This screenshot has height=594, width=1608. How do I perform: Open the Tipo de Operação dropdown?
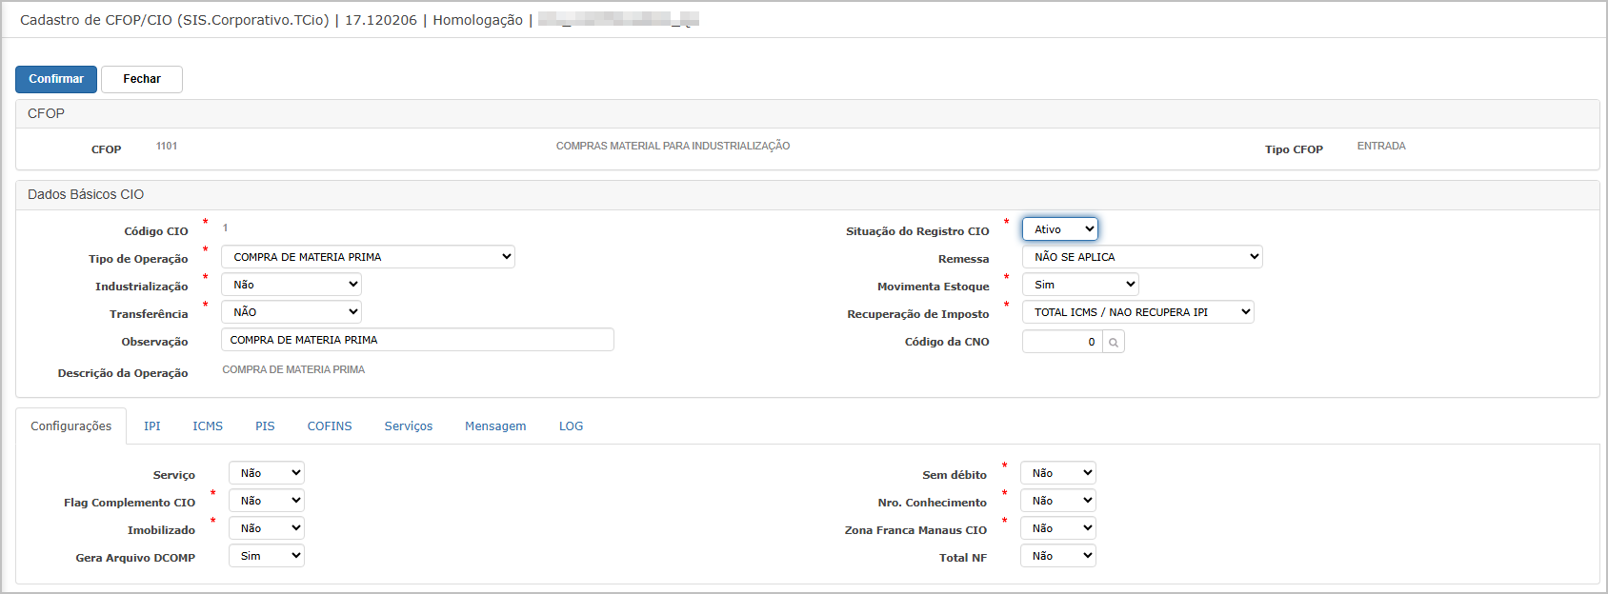tap(368, 257)
